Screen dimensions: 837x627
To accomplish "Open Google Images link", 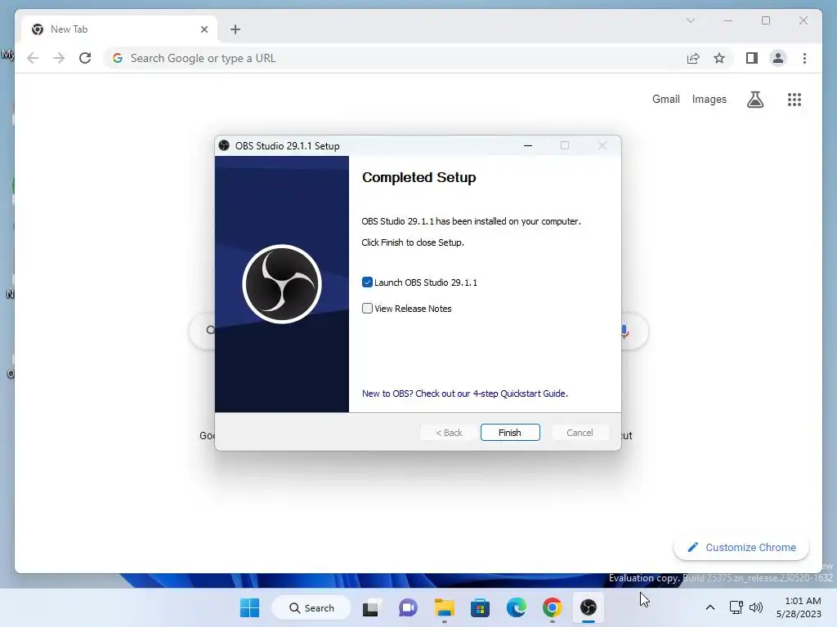I will click(709, 99).
